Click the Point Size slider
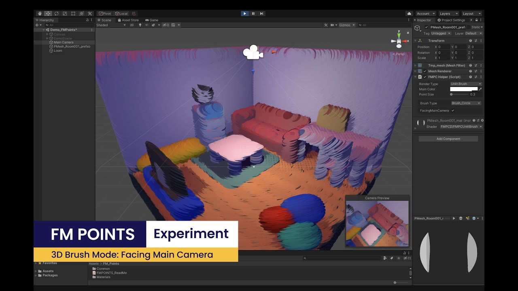Image resolution: width=518 pixels, height=291 pixels. pos(459,94)
